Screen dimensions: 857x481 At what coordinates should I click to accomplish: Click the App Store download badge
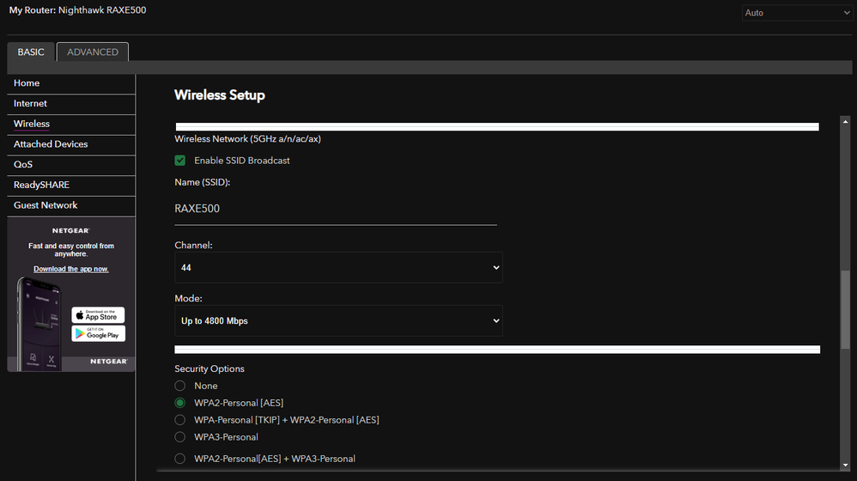98,315
